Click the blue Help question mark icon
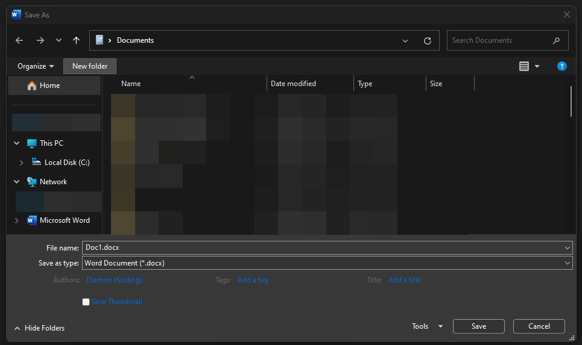 [x=561, y=66]
